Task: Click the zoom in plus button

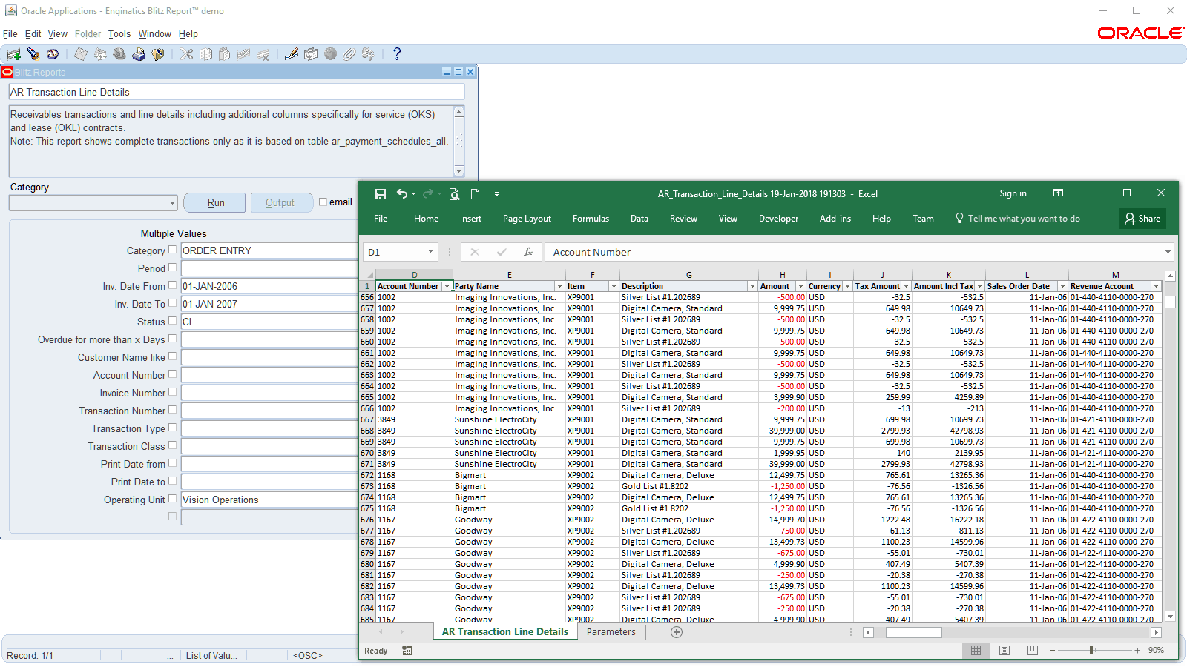Action: (1137, 651)
